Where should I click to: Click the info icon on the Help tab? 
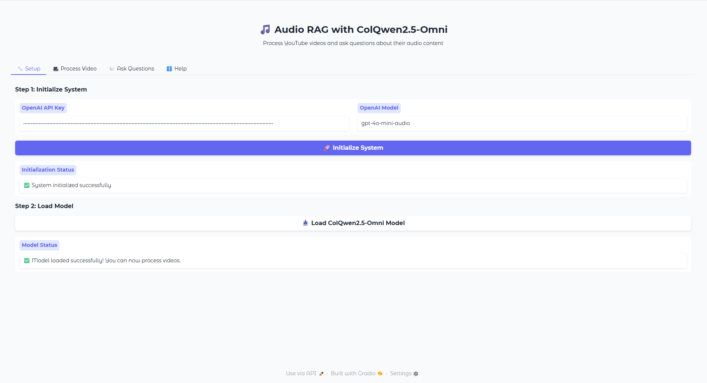pyautogui.click(x=169, y=69)
